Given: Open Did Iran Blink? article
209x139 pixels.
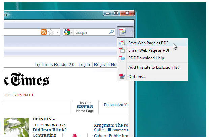Looking at the screenshot, I should tap(50, 130).
